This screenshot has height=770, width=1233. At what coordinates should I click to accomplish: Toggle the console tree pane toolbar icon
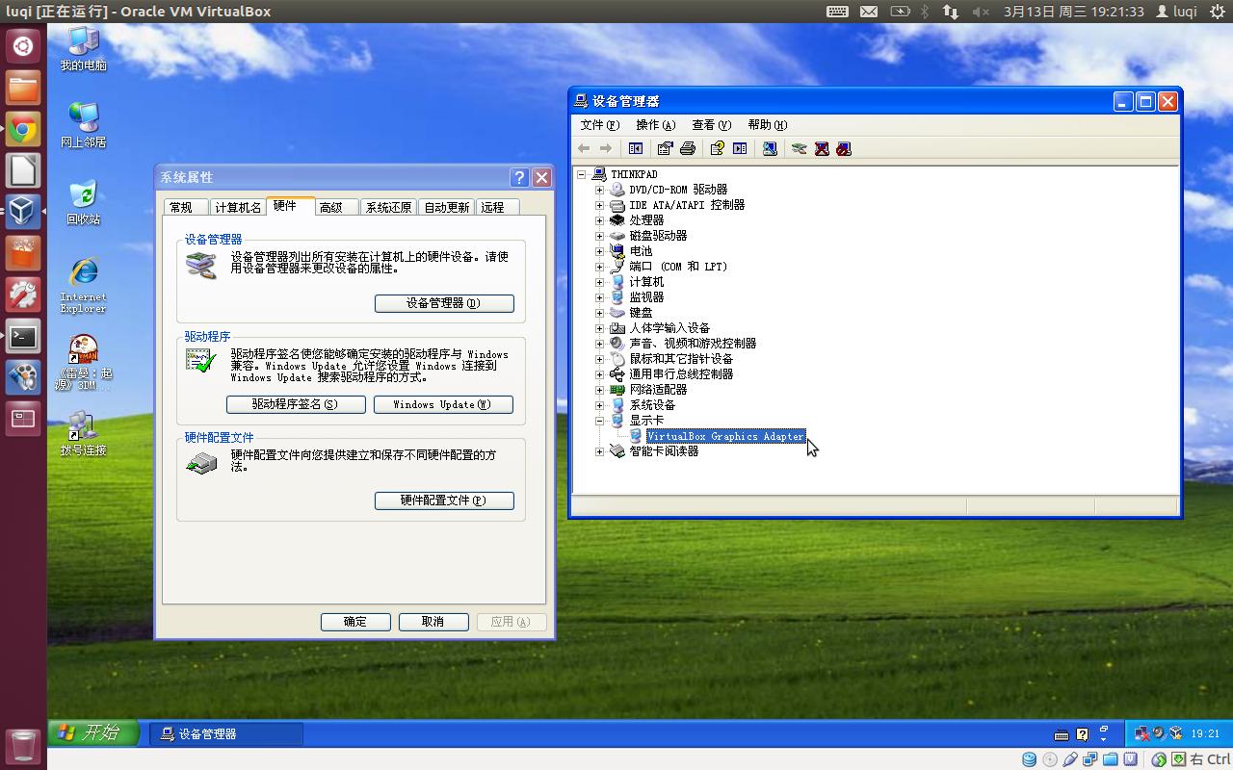pos(636,148)
